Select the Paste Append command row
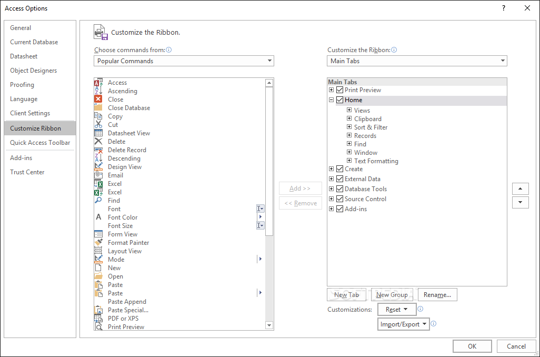The width and height of the screenshot is (540, 357). [179, 302]
